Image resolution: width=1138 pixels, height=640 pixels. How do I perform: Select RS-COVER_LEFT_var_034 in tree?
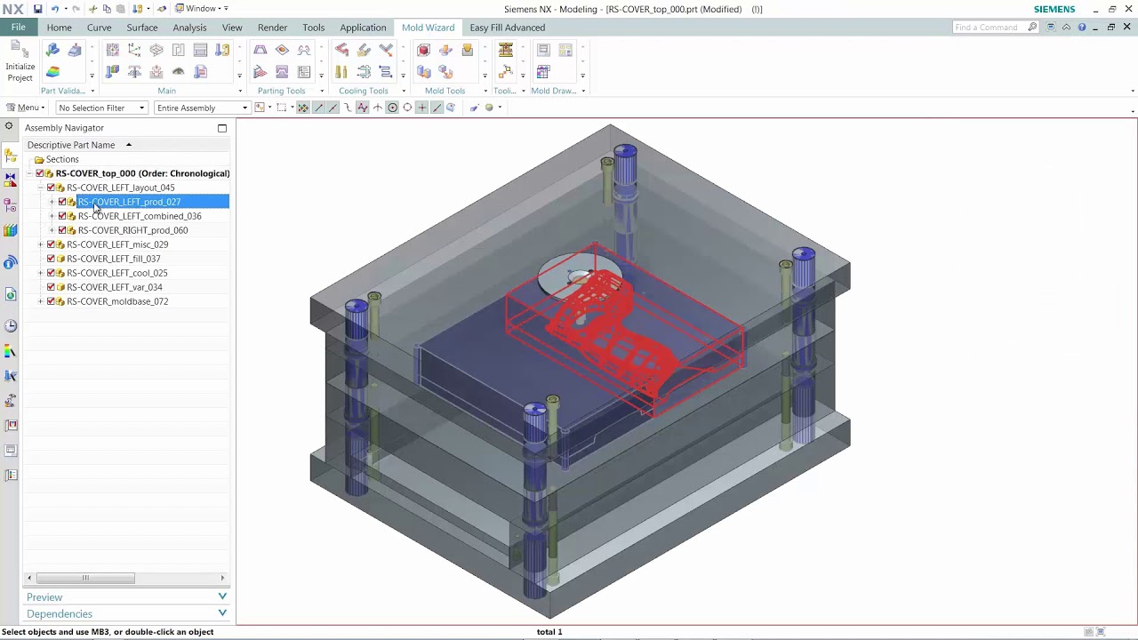point(115,287)
